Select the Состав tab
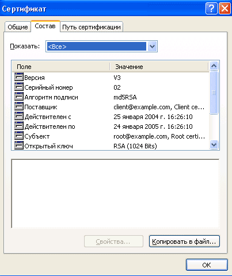 point(45,26)
